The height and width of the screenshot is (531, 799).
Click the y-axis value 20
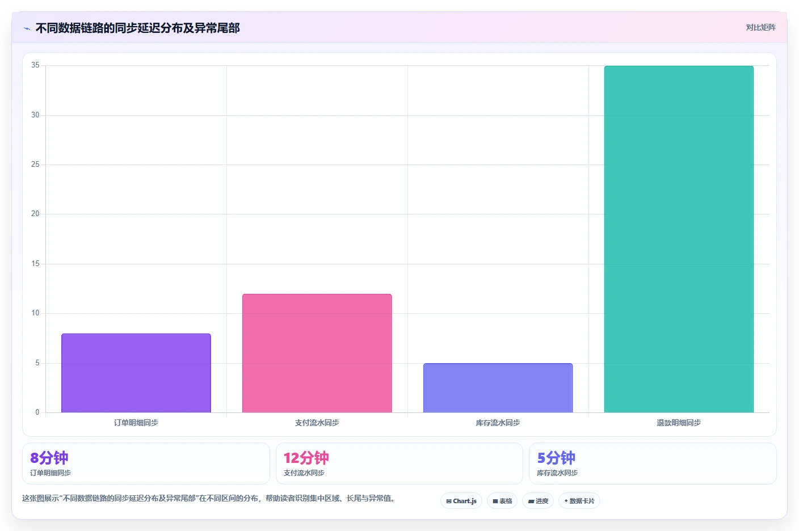tap(35, 214)
